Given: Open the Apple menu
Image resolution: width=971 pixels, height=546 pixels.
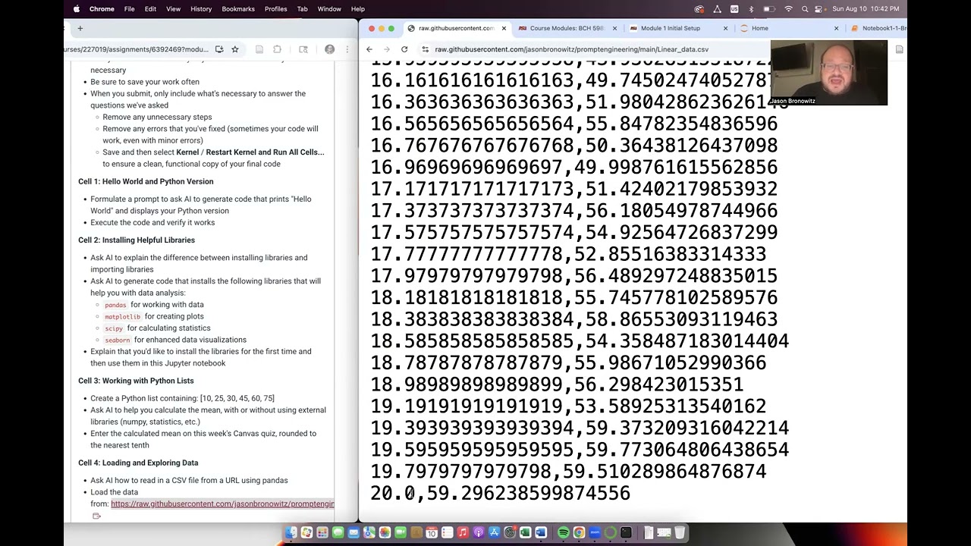Looking at the screenshot, I should tap(77, 9).
